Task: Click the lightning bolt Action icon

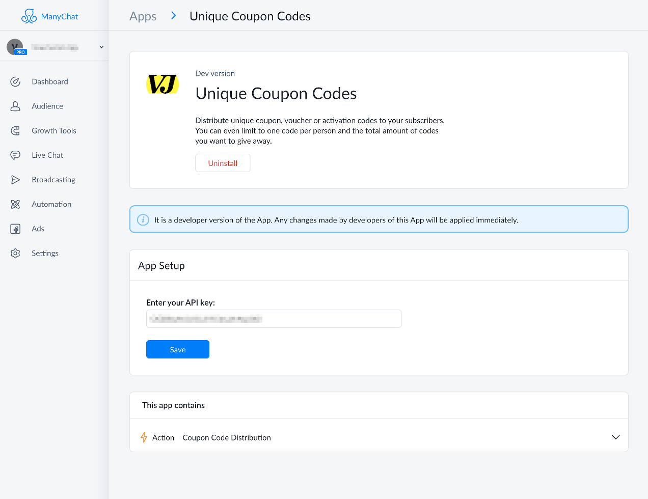Action: pyautogui.click(x=144, y=437)
